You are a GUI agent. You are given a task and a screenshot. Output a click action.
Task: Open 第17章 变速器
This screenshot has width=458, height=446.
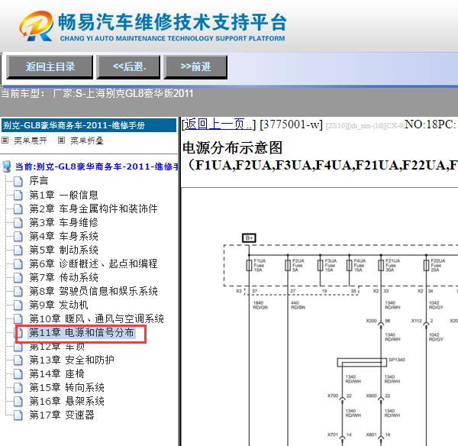coord(62,415)
